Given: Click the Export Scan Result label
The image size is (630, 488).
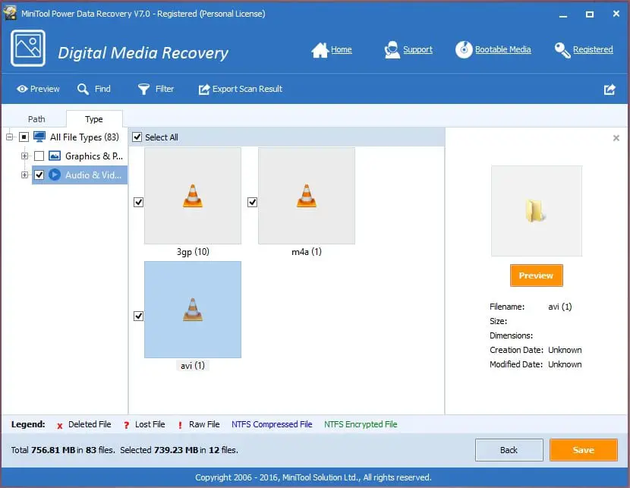Looking at the screenshot, I should pyautogui.click(x=247, y=89).
